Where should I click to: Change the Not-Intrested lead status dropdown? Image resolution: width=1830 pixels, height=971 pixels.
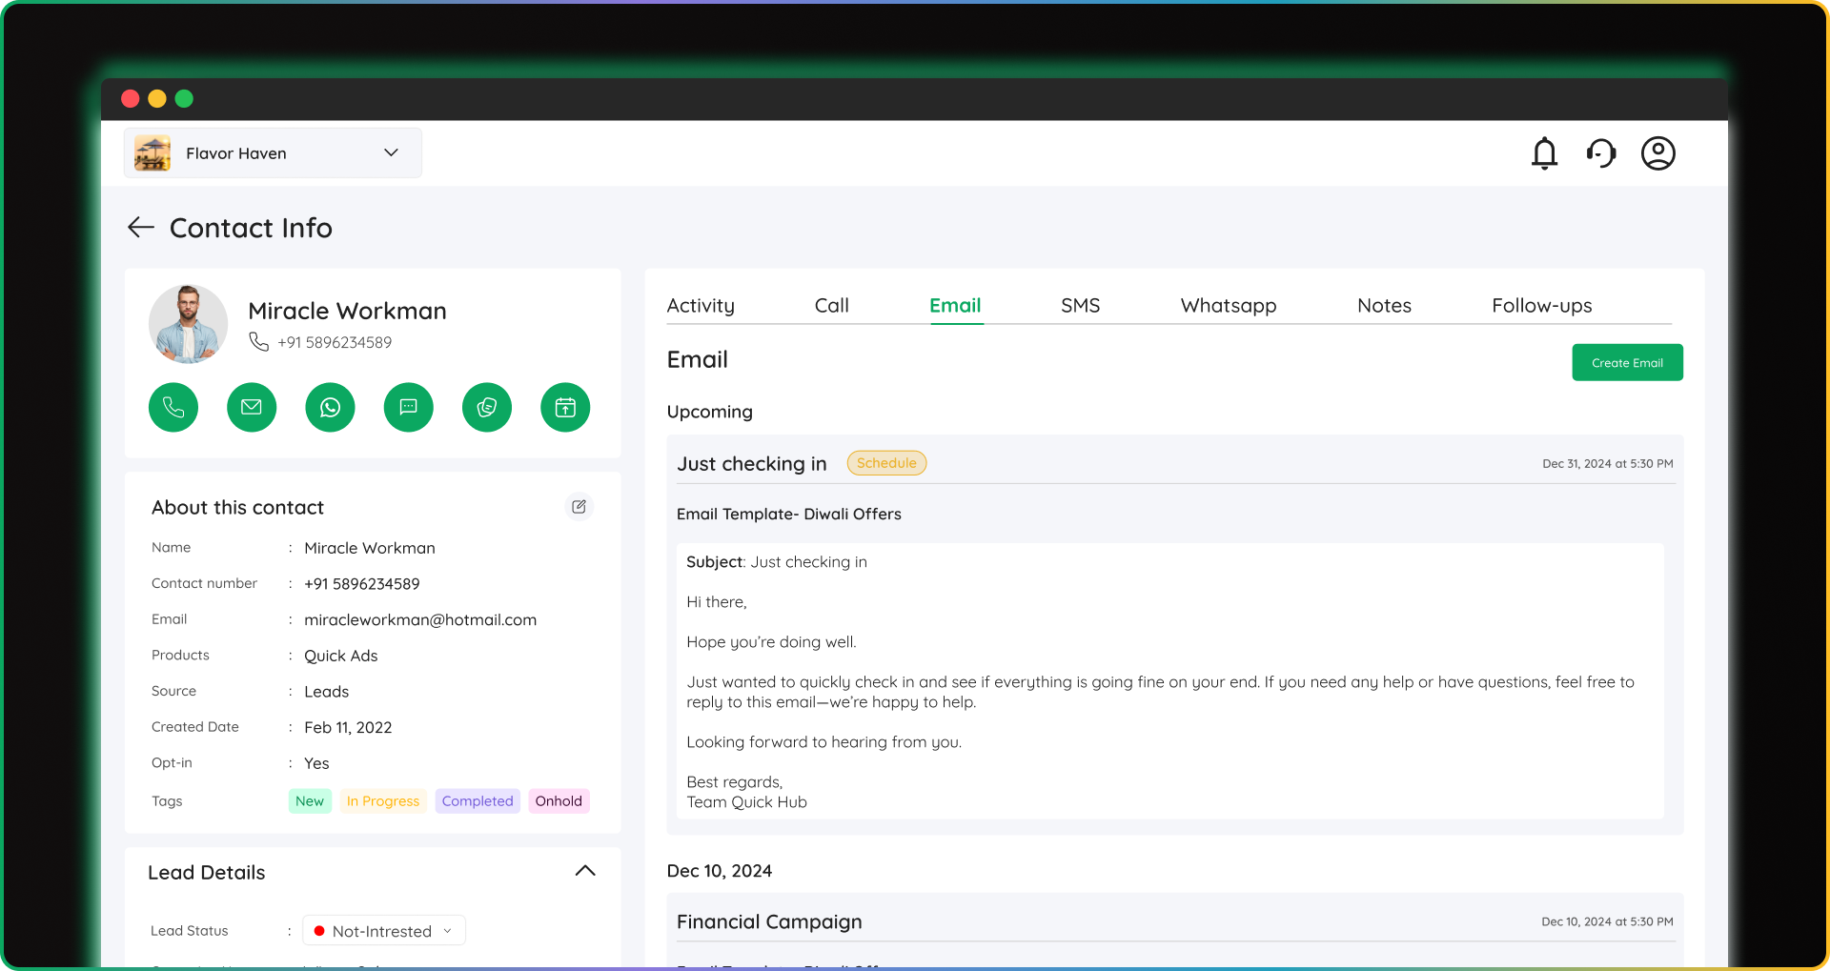pos(384,931)
